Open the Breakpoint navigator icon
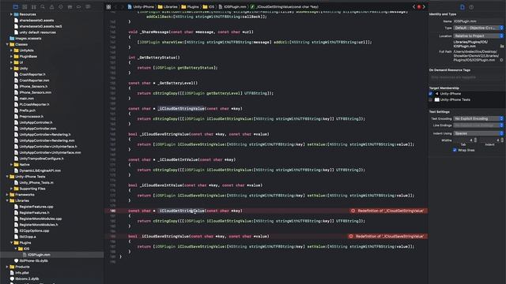Viewport: 506px width, 284px height. [79, 7]
